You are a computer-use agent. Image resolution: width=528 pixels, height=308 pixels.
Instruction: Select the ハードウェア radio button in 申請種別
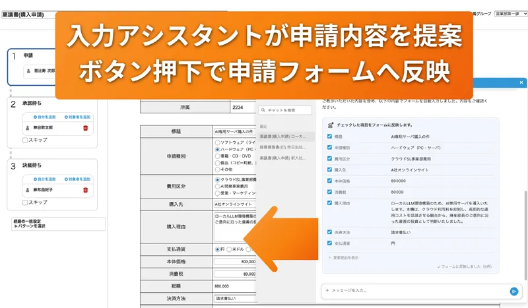218,150
